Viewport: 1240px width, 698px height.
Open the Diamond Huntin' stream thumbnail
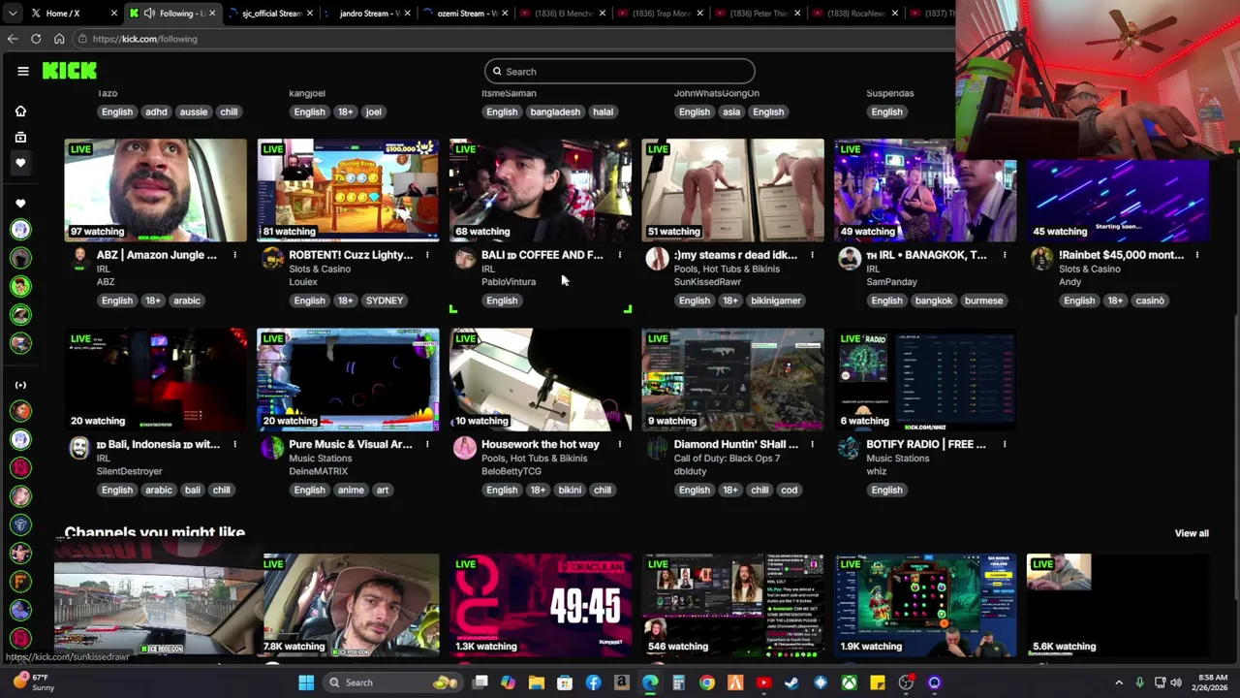tap(733, 379)
